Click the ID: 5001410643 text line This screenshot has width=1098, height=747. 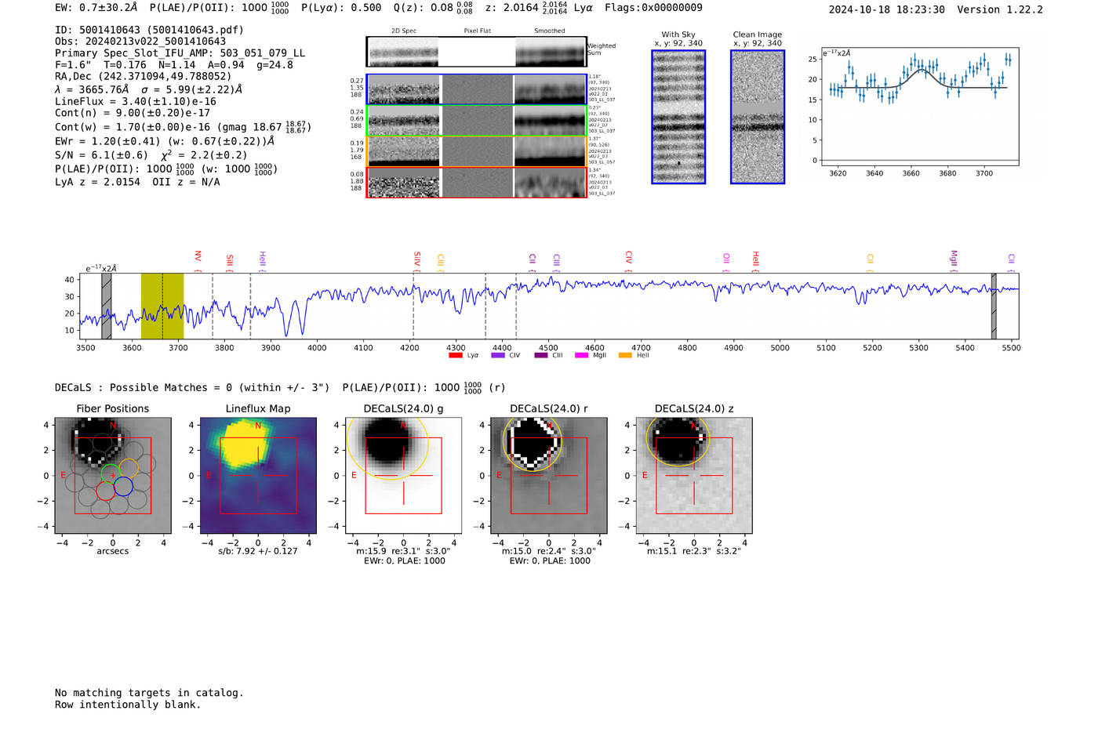pos(149,30)
